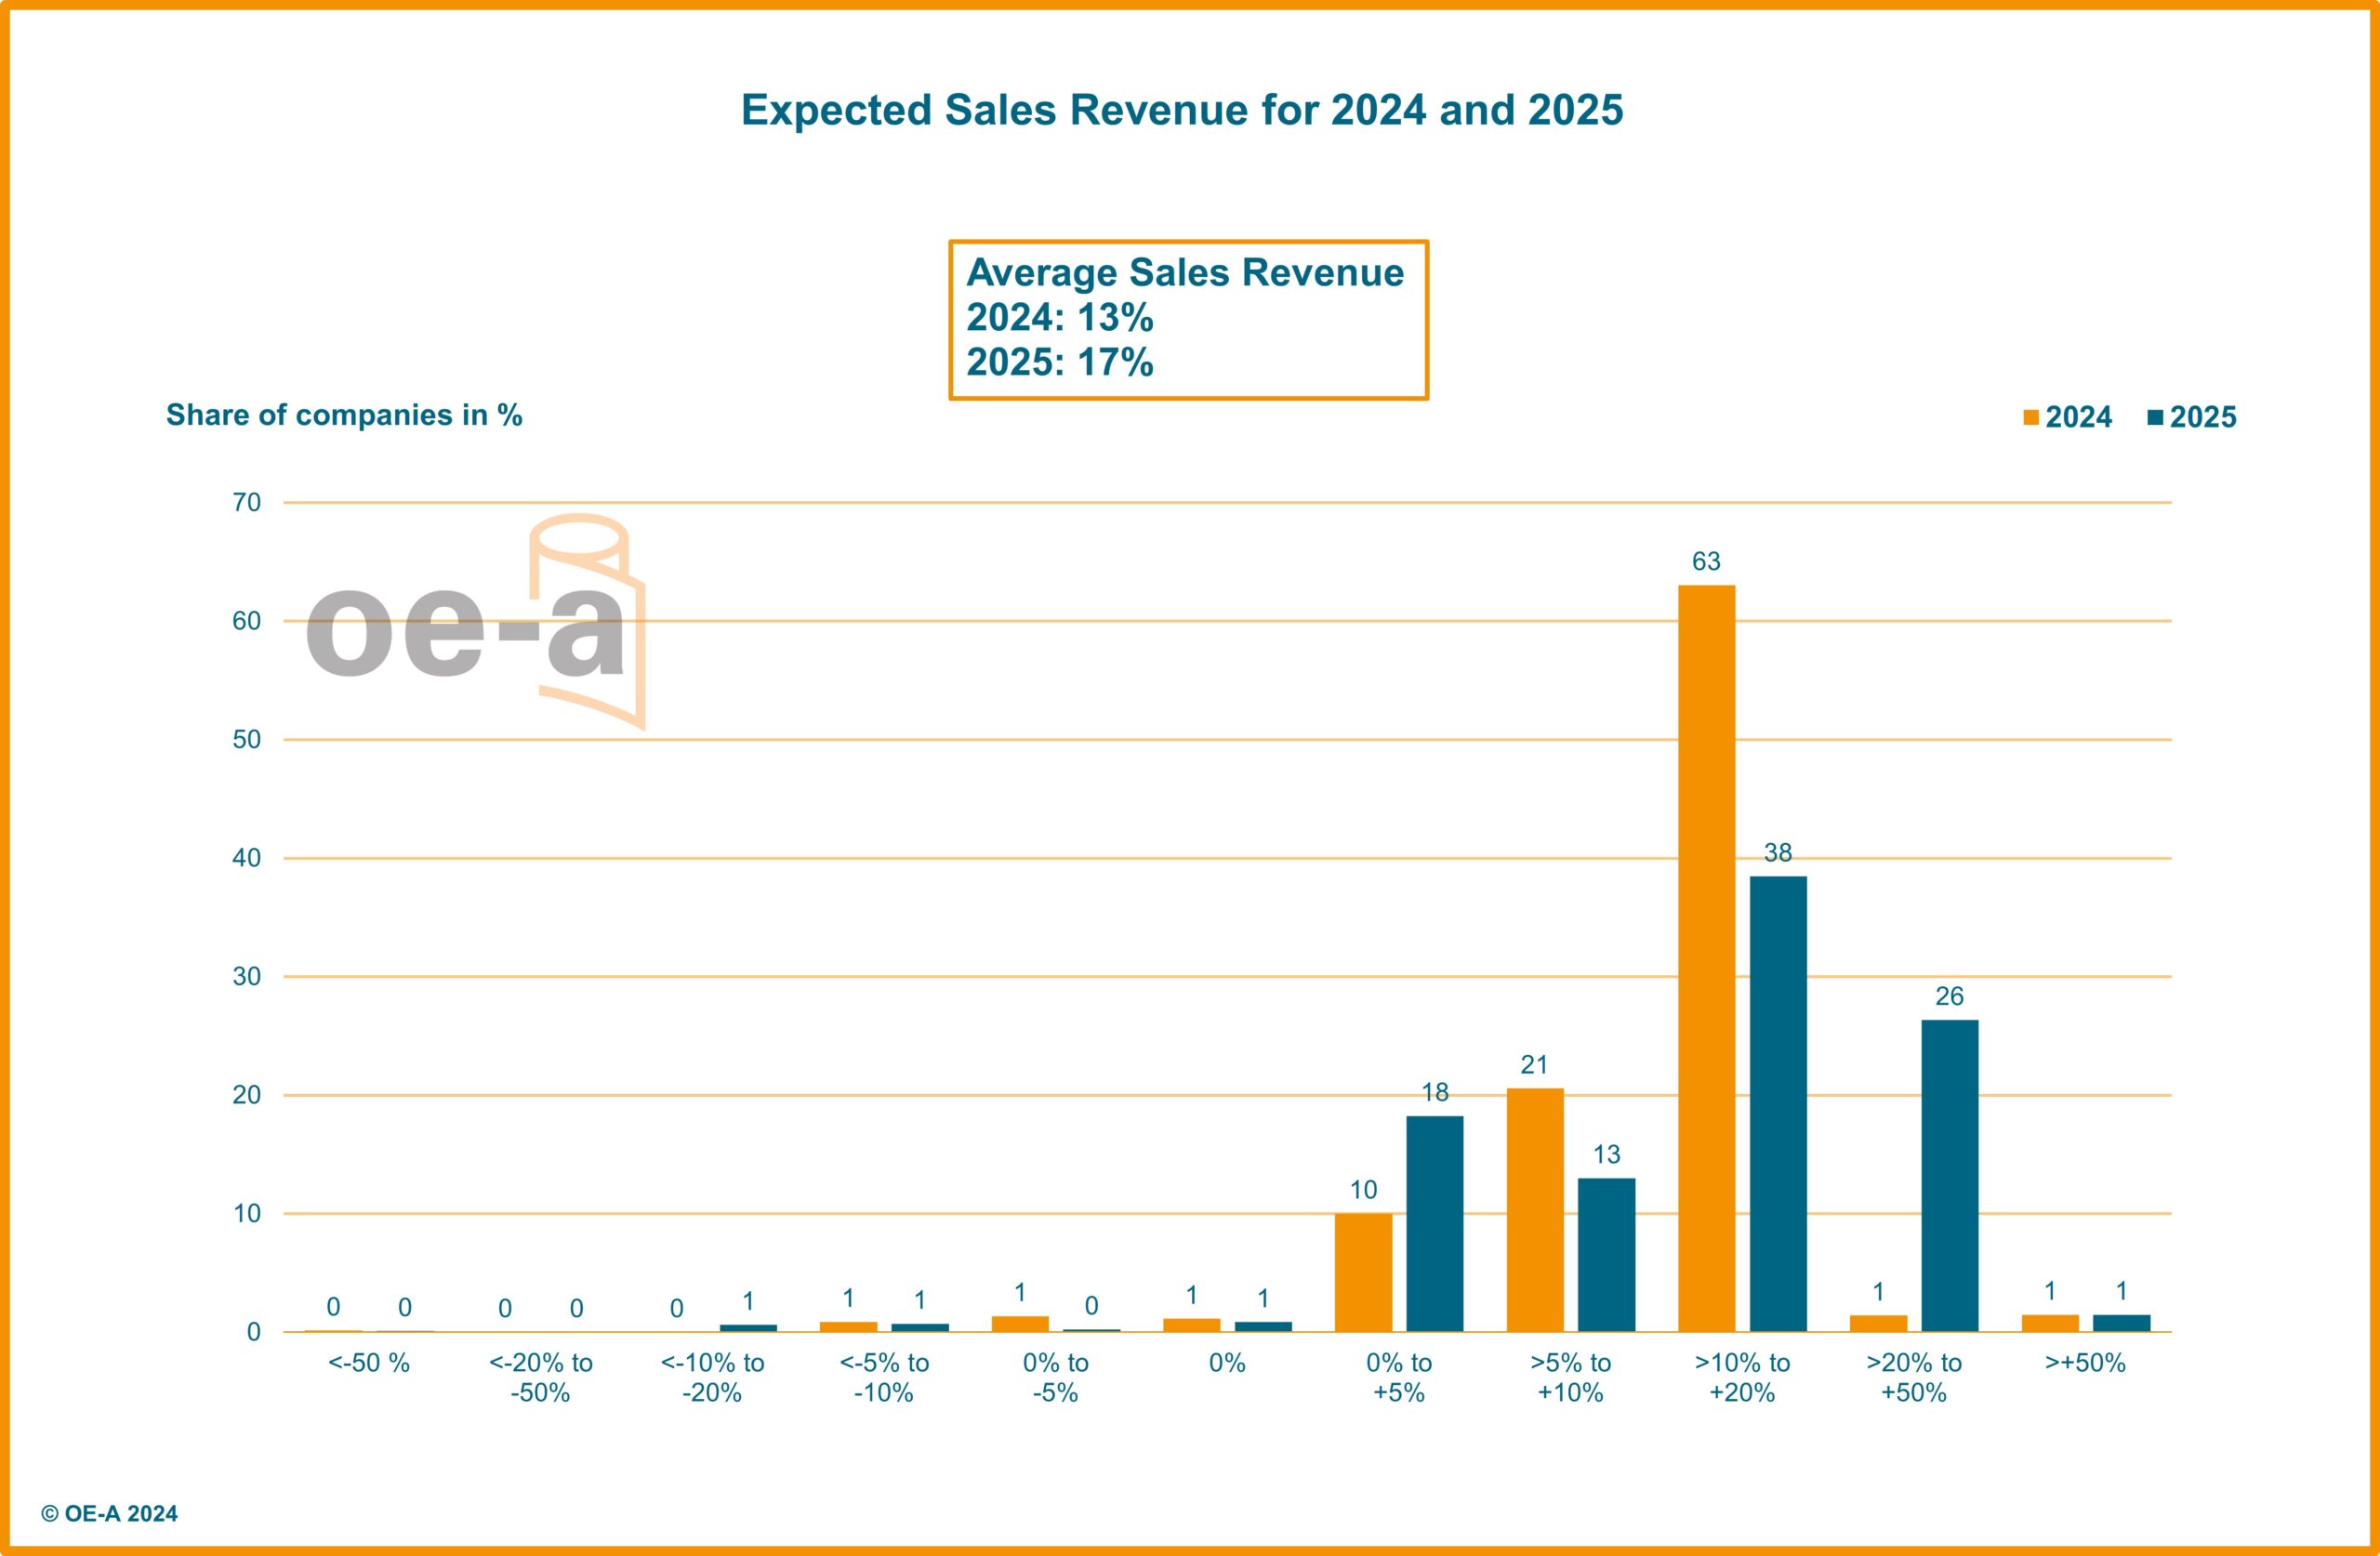Image resolution: width=2380 pixels, height=1556 pixels.
Task: Select the blue bar labeled 38
Action: [1778, 1103]
